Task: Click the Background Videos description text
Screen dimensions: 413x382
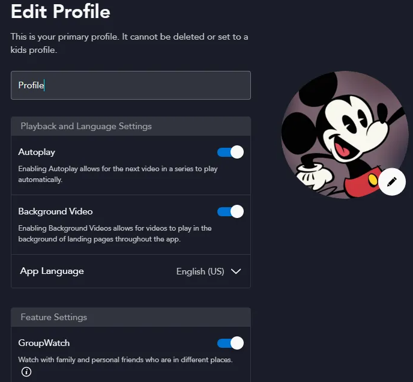Action: point(115,234)
